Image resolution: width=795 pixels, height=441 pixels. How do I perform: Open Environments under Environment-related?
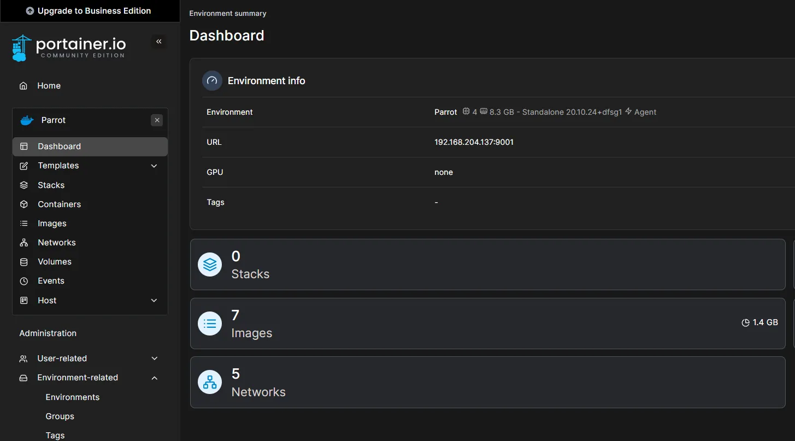[72, 397]
